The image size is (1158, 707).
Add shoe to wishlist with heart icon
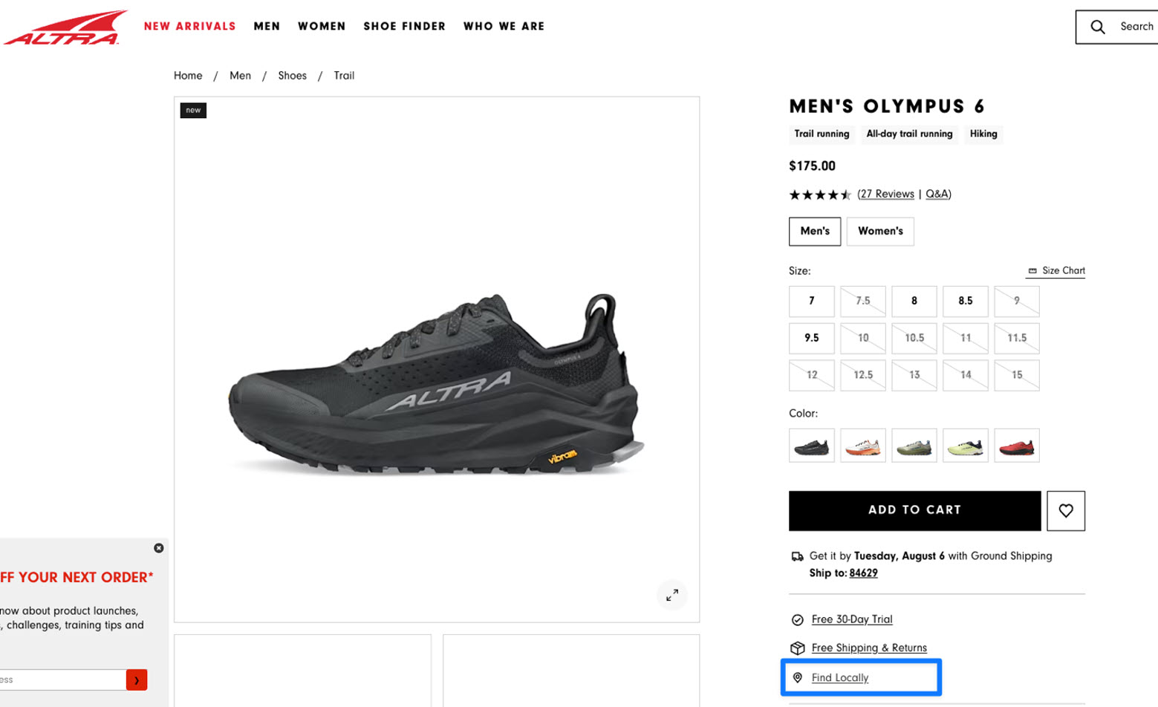(1065, 511)
